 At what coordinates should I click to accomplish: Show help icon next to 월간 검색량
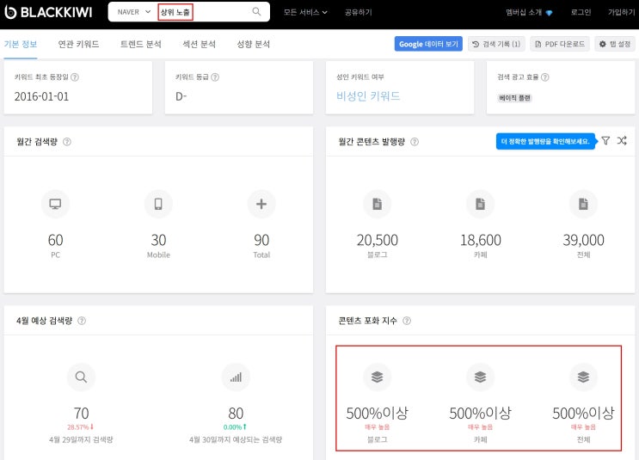coord(67,142)
